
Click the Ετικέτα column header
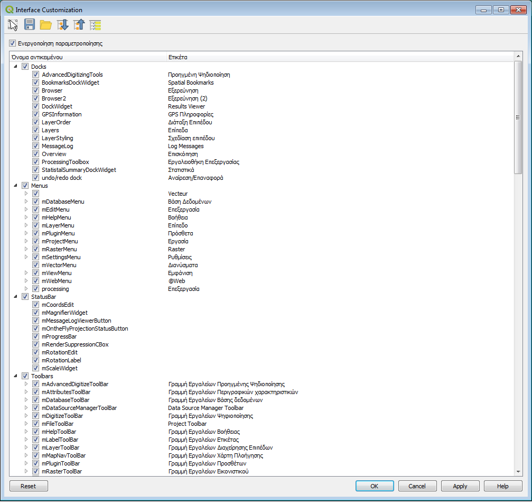tap(340, 57)
